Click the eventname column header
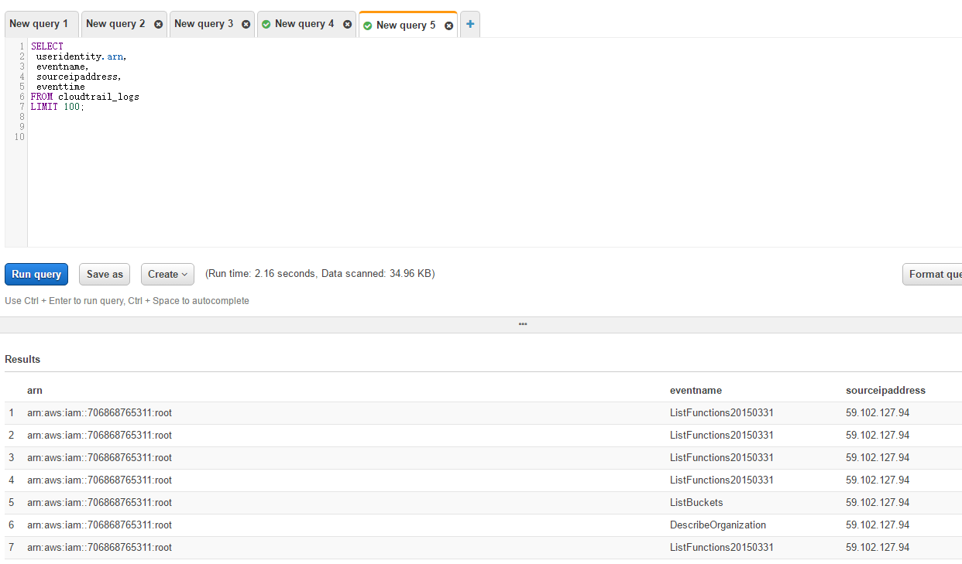Image resolution: width=962 pixels, height=564 pixels. click(x=696, y=391)
